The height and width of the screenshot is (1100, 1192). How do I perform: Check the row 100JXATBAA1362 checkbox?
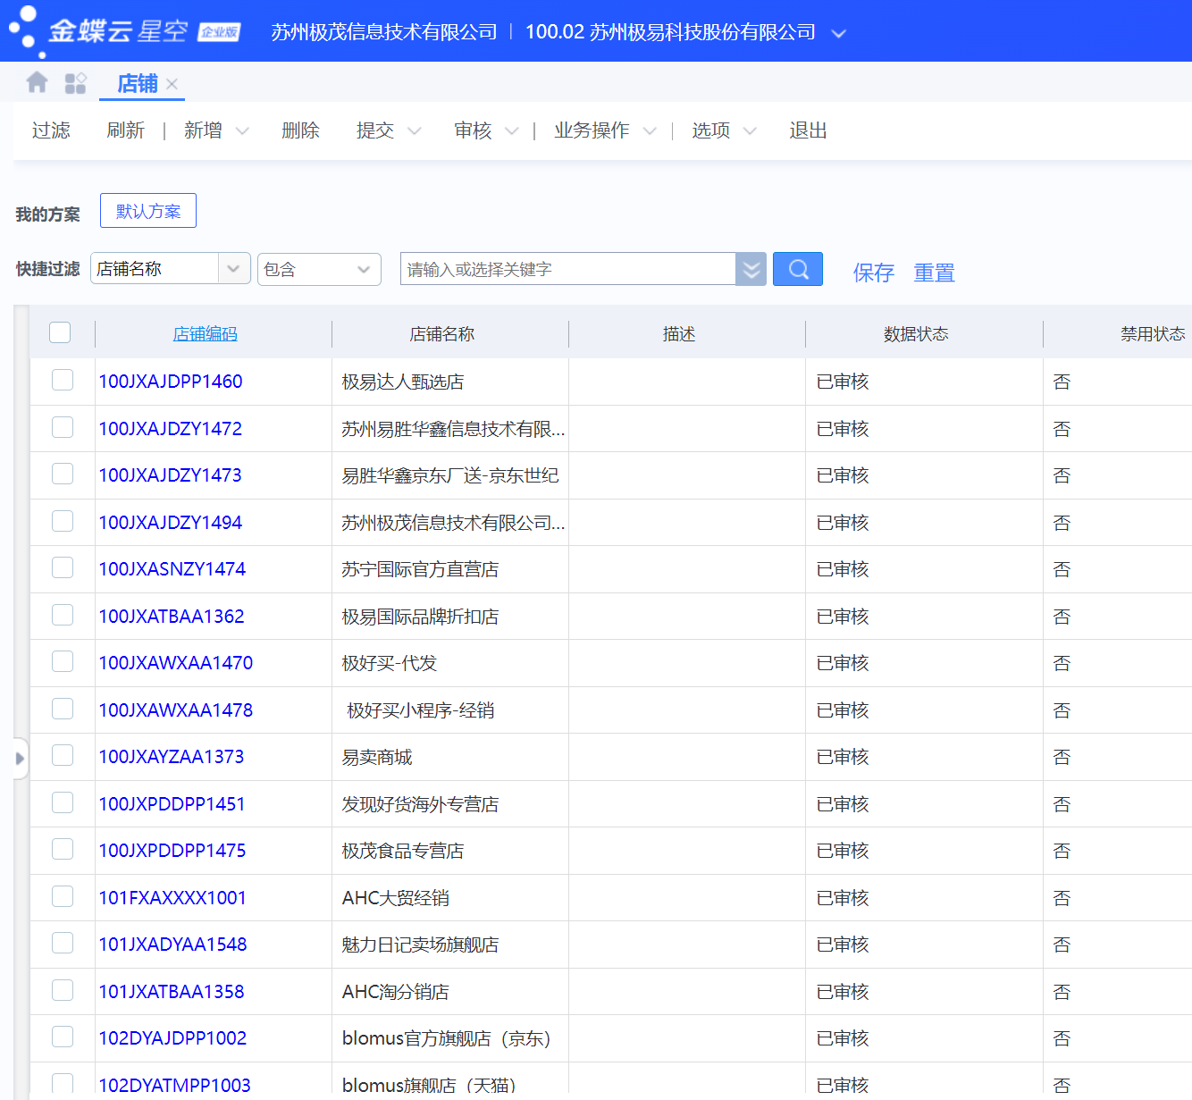[63, 615]
